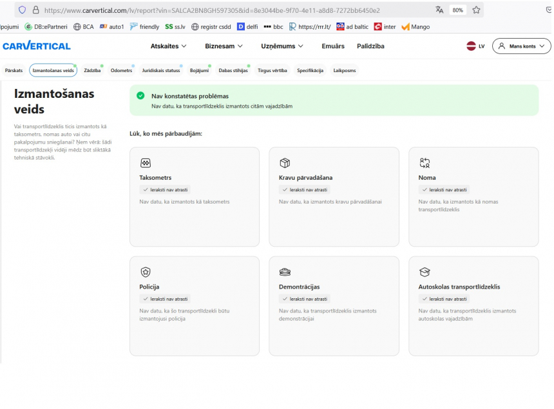
Task: Open the Emuārs blog link
Action: (333, 46)
